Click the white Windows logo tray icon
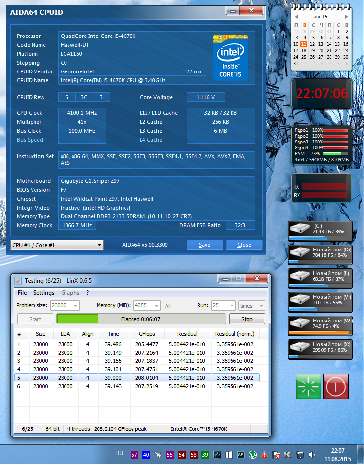Screen dimensions: 364x464 (229, 455)
